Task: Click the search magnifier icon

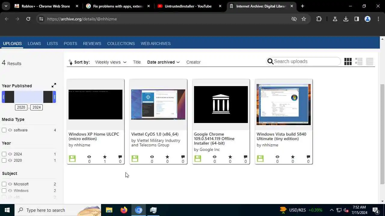Action: point(270,61)
